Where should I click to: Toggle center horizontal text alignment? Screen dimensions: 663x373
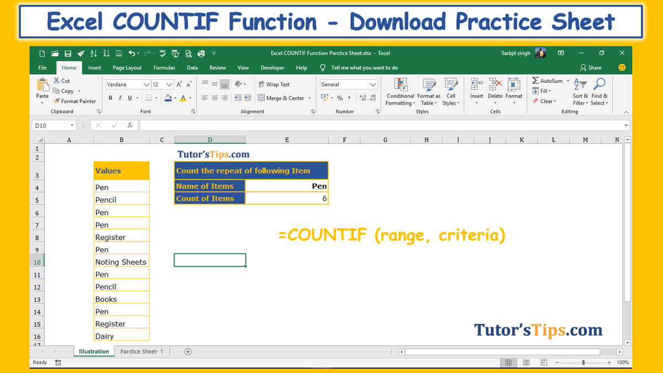coord(215,98)
